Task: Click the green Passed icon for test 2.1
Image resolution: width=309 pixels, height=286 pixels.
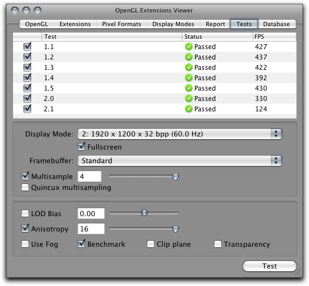Action: coord(188,109)
